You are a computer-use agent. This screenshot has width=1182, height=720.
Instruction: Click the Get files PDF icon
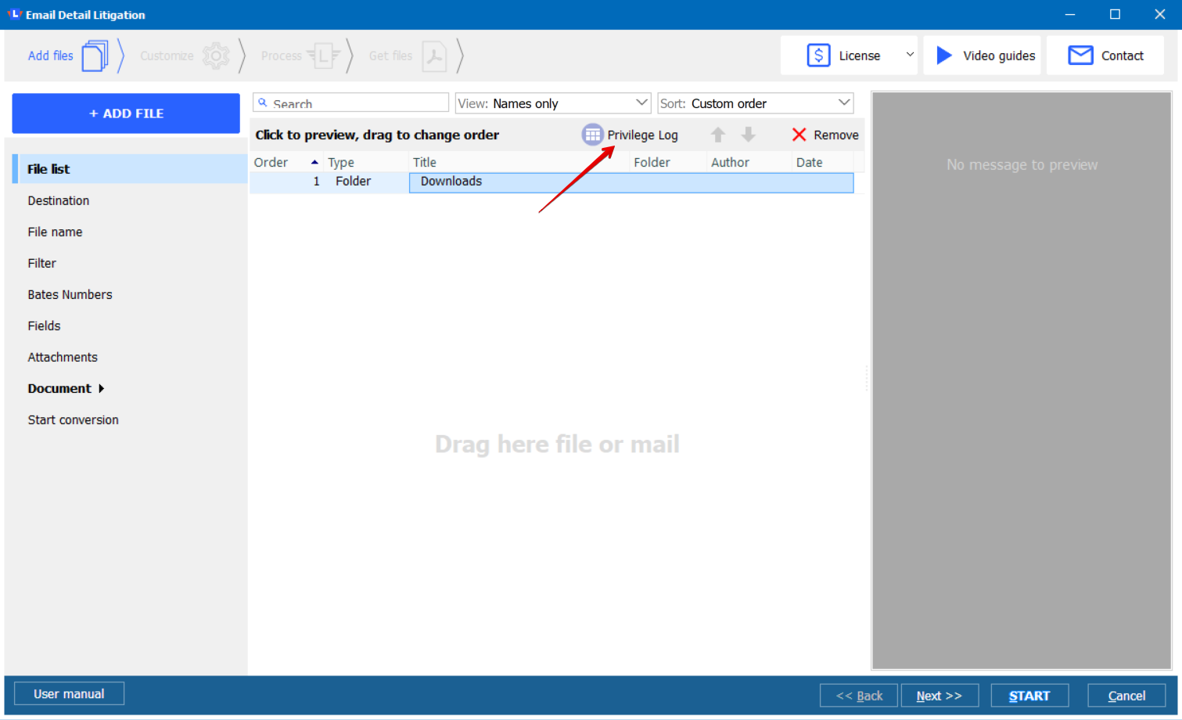click(x=435, y=56)
